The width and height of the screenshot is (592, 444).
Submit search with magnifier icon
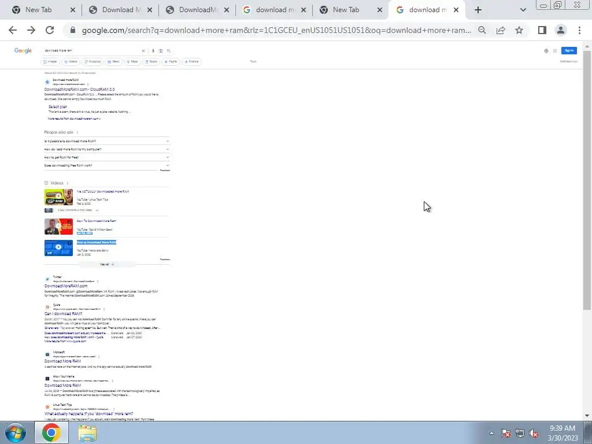pyautogui.click(x=169, y=51)
